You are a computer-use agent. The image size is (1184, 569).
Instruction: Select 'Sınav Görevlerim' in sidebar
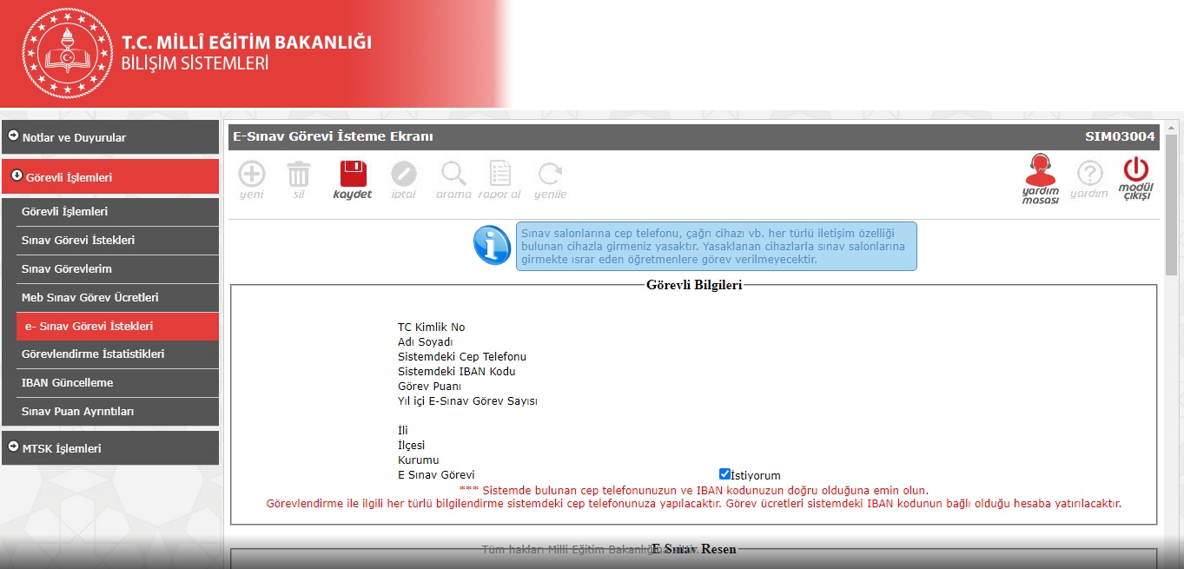pos(67,268)
